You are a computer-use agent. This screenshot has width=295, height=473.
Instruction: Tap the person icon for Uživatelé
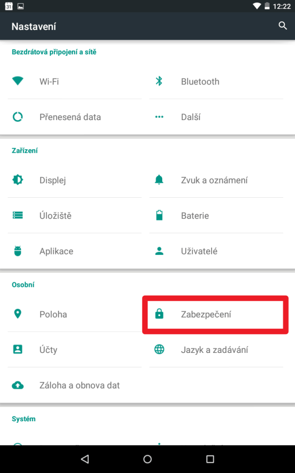click(159, 251)
